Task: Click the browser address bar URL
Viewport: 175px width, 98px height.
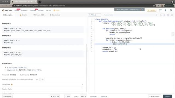Action: 40,6
